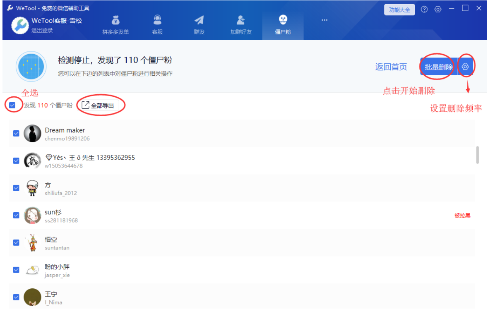Select the ID I_Nima
493x314 pixels.
click(x=53, y=302)
